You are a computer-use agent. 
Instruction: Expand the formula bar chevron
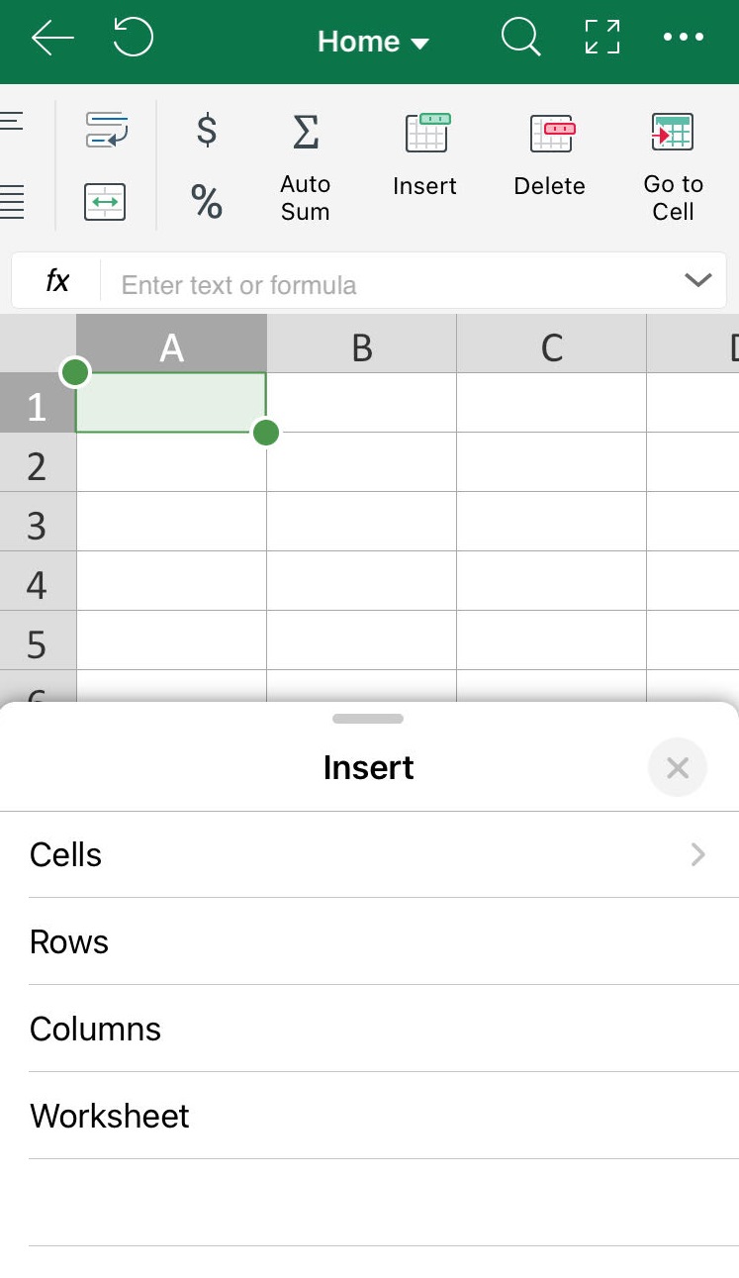697,281
